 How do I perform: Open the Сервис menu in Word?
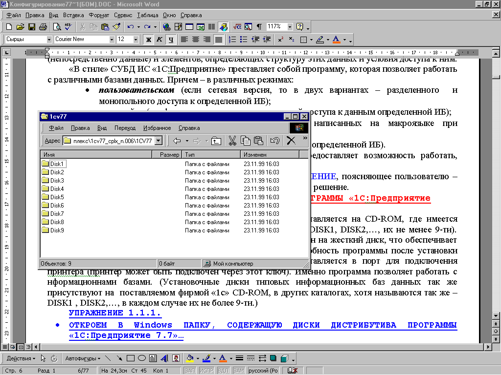(x=123, y=15)
